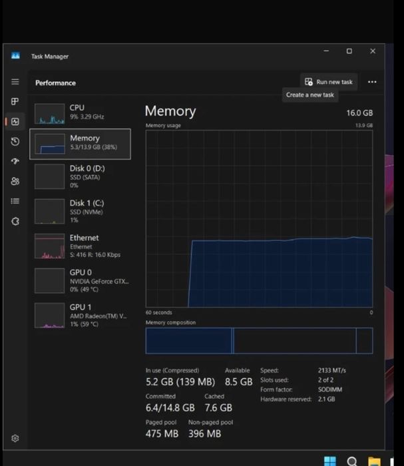Open File Explorer from the taskbar
The height and width of the screenshot is (466, 404).
(x=374, y=461)
